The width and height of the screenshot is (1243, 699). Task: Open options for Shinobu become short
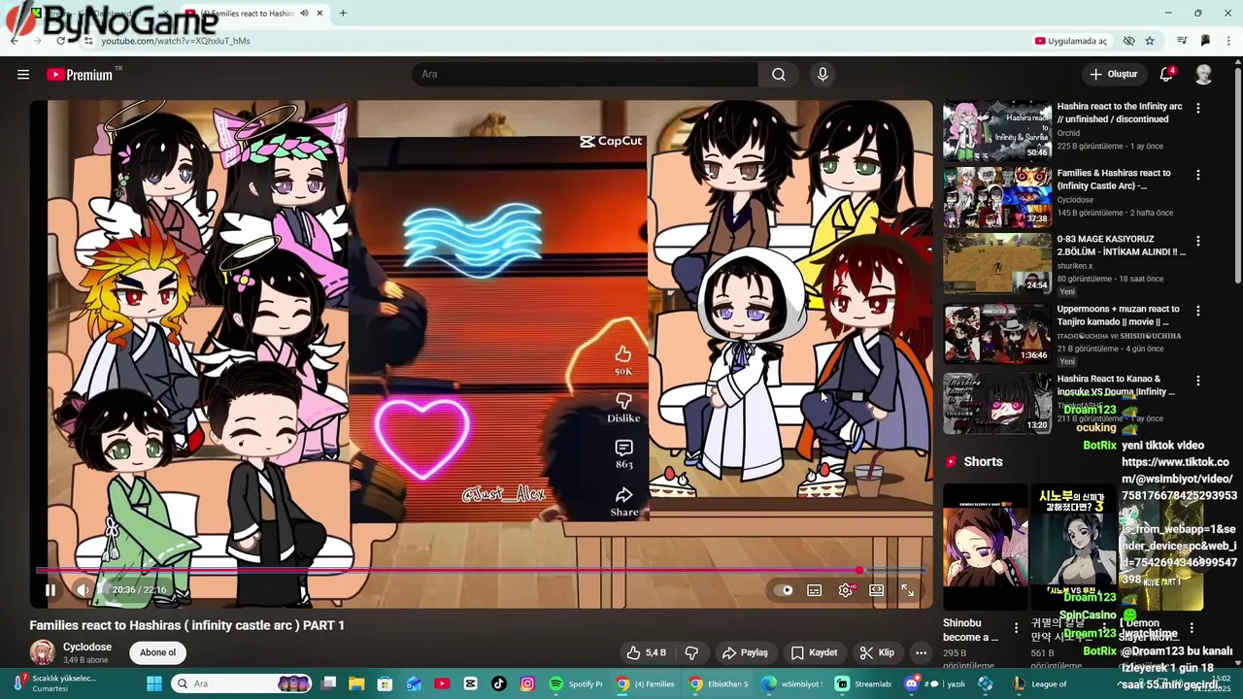(1017, 627)
